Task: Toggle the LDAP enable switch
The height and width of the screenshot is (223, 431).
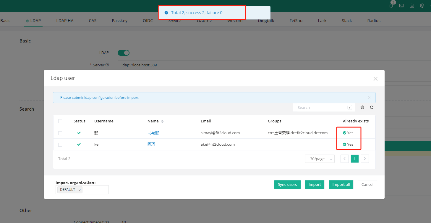Action: pyautogui.click(x=123, y=53)
